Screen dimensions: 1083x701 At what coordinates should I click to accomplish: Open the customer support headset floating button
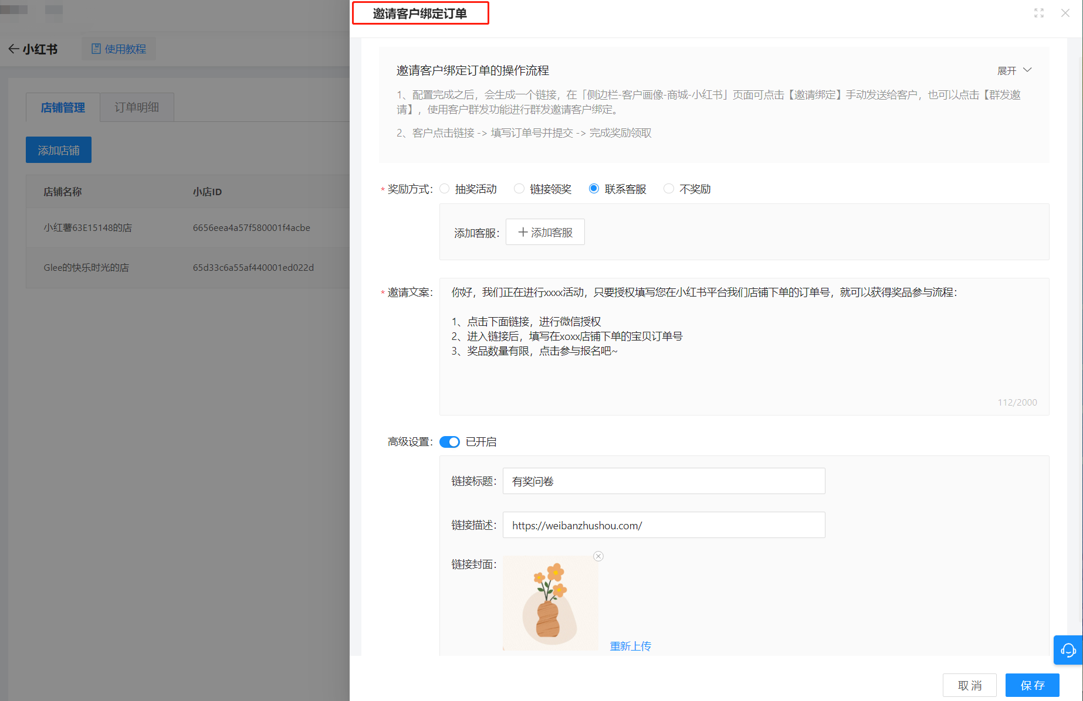click(1068, 649)
